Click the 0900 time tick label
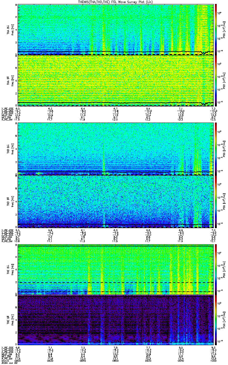The image size is (228, 365). pos(116,361)
